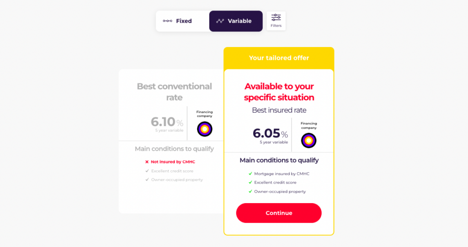The height and width of the screenshot is (247, 468).
Task: Click the conventional rate financing company logo
Action: (x=204, y=129)
